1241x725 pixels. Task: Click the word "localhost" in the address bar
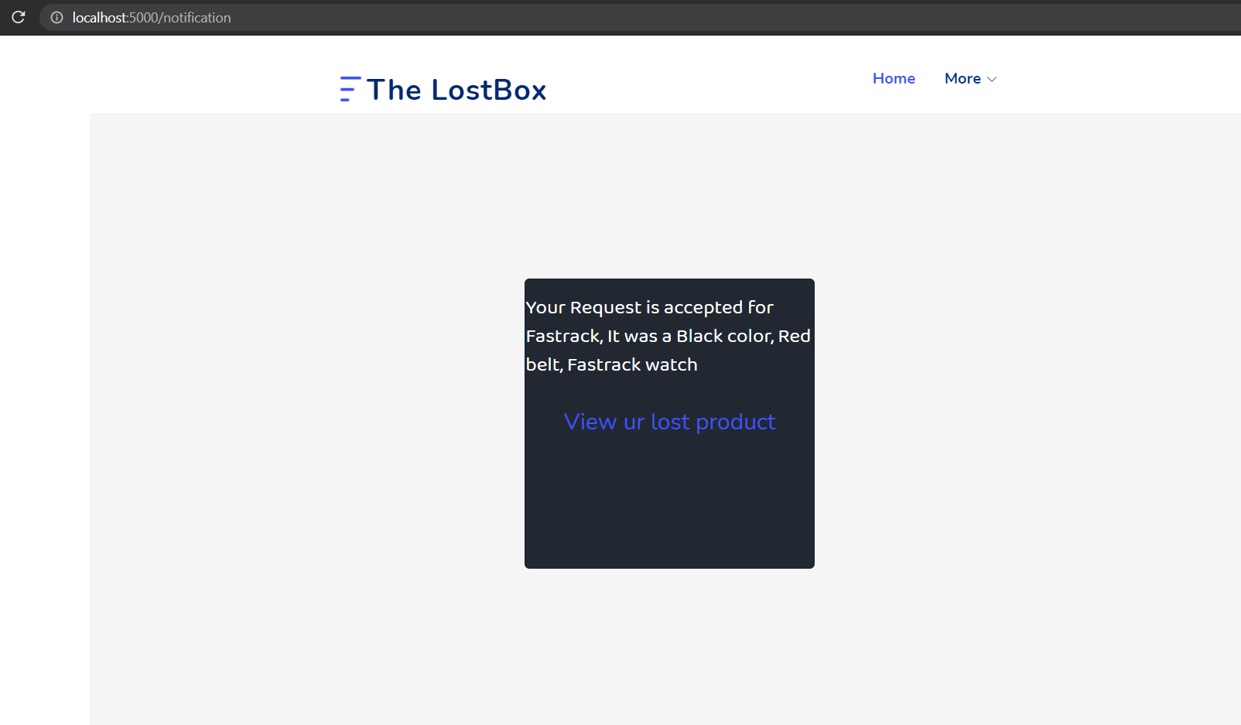pyautogui.click(x=99, y=17)
